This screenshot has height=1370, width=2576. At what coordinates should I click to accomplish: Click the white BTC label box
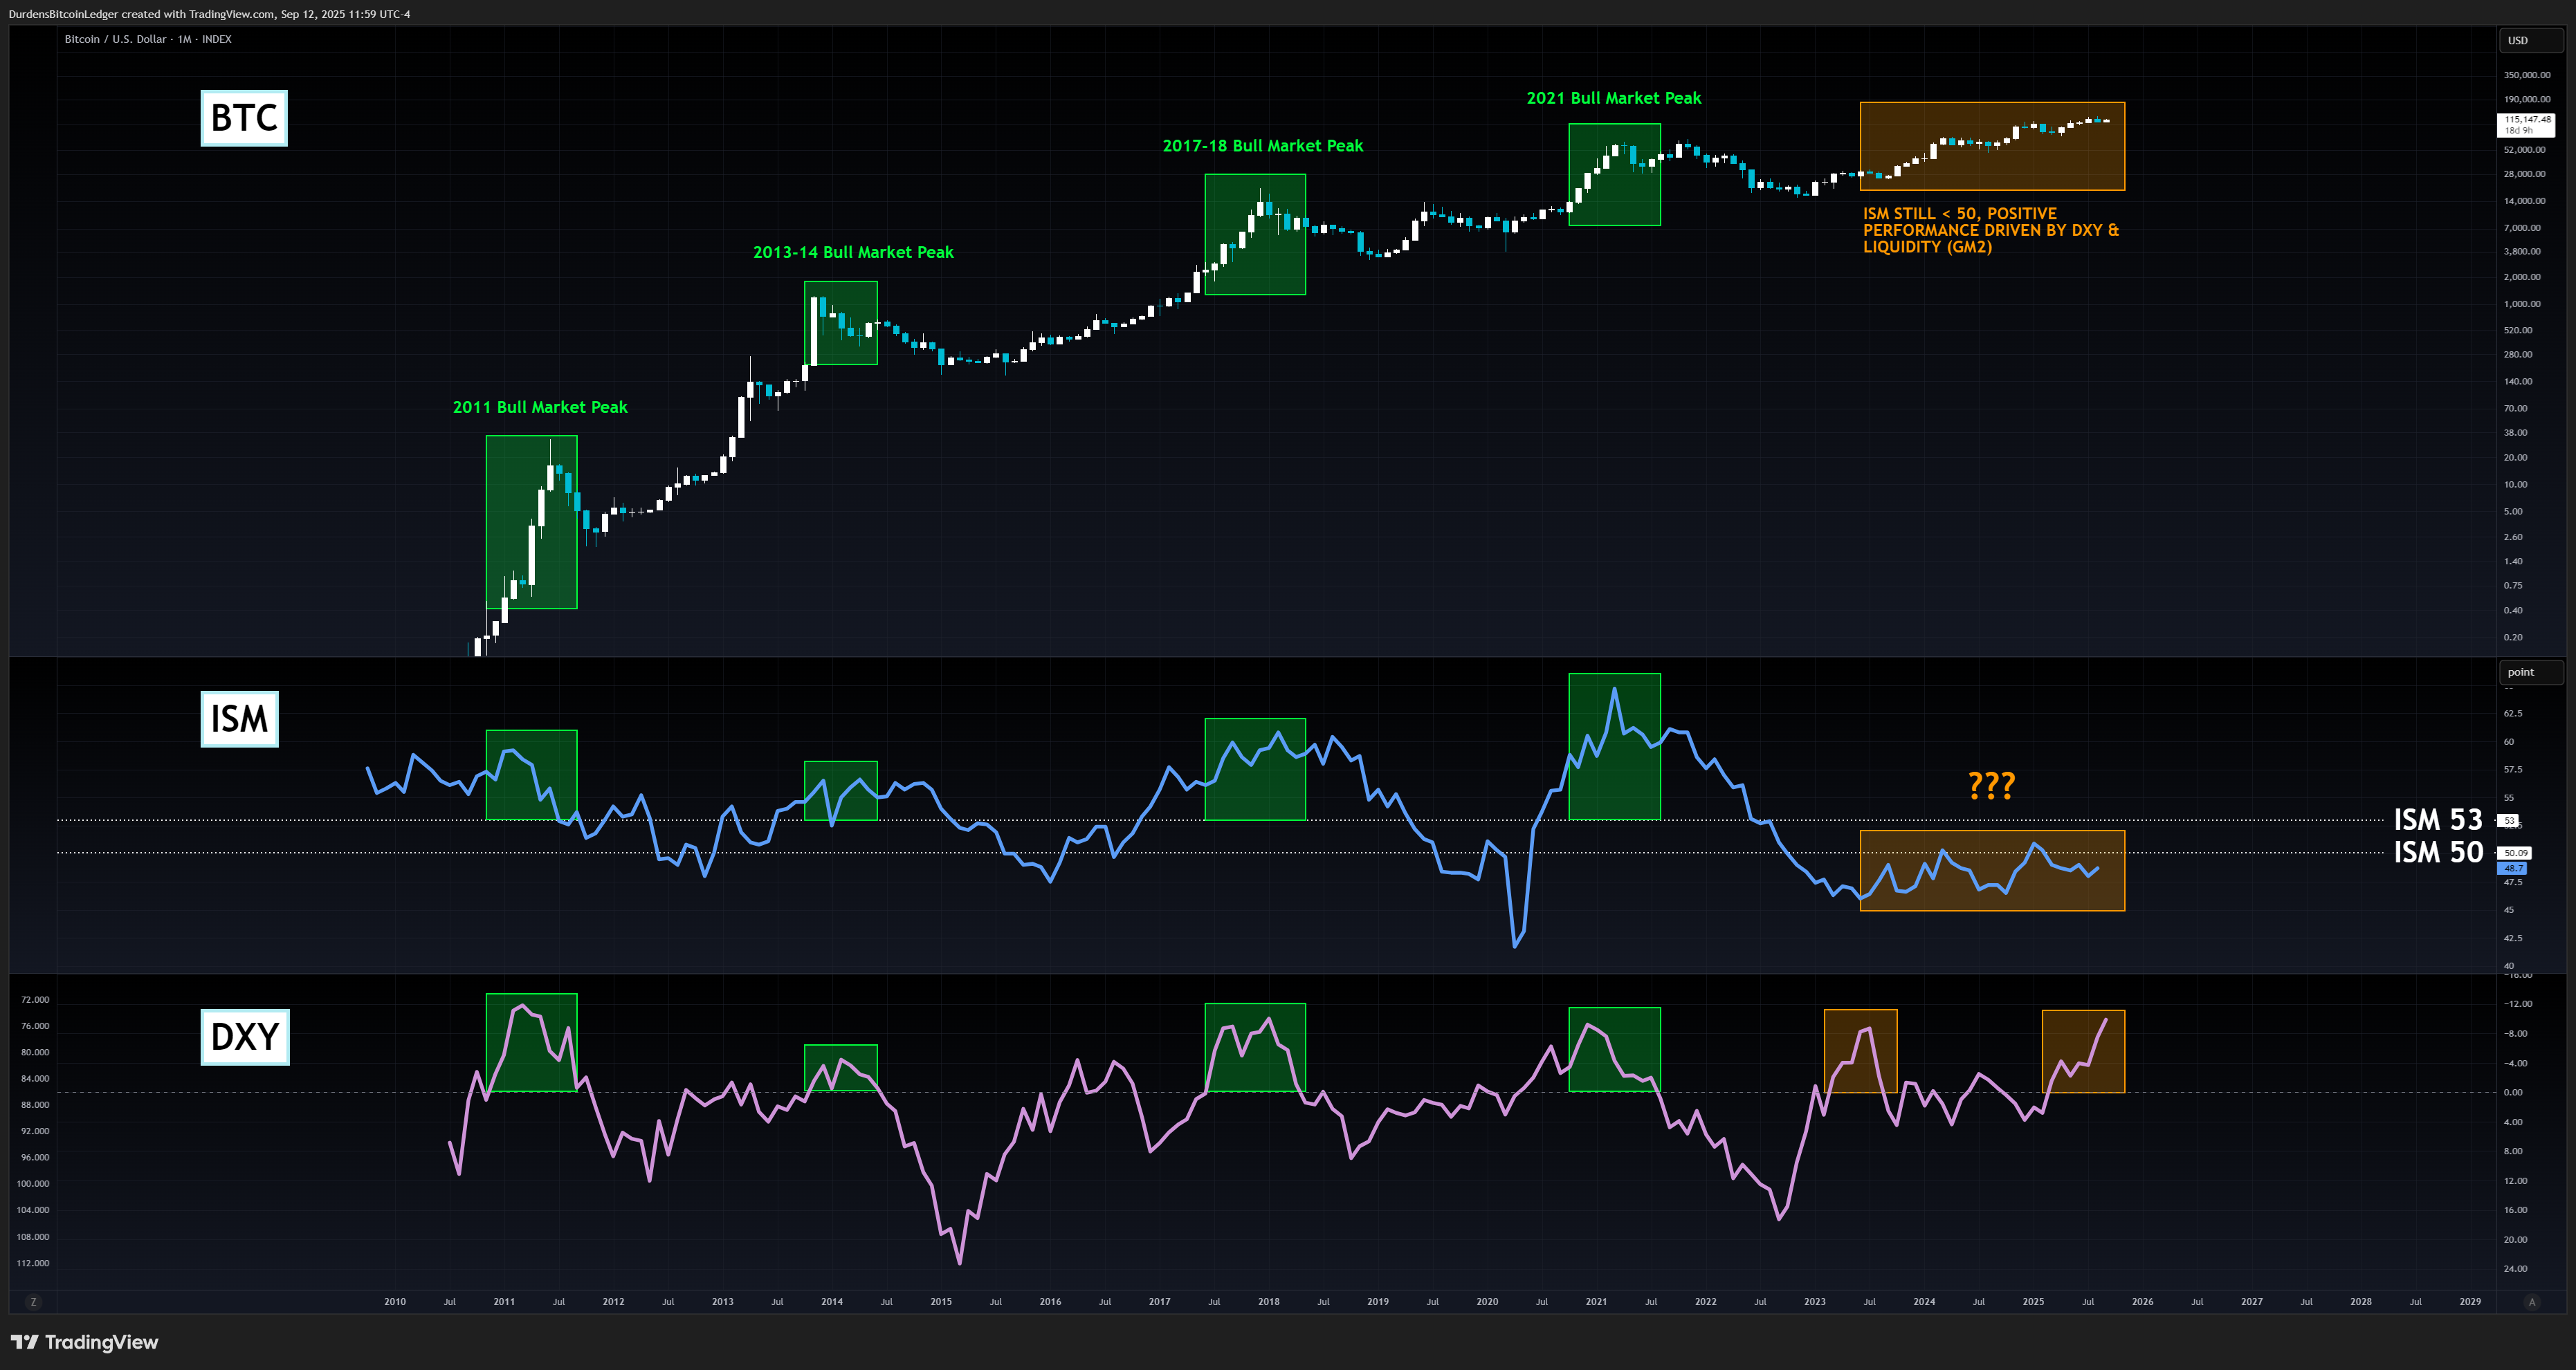(x=244, y=118)
